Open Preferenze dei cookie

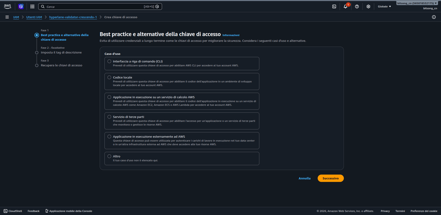click(424, 211)
